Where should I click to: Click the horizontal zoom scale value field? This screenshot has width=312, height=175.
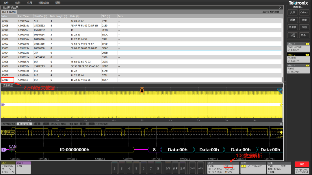(x=25, y=124)
